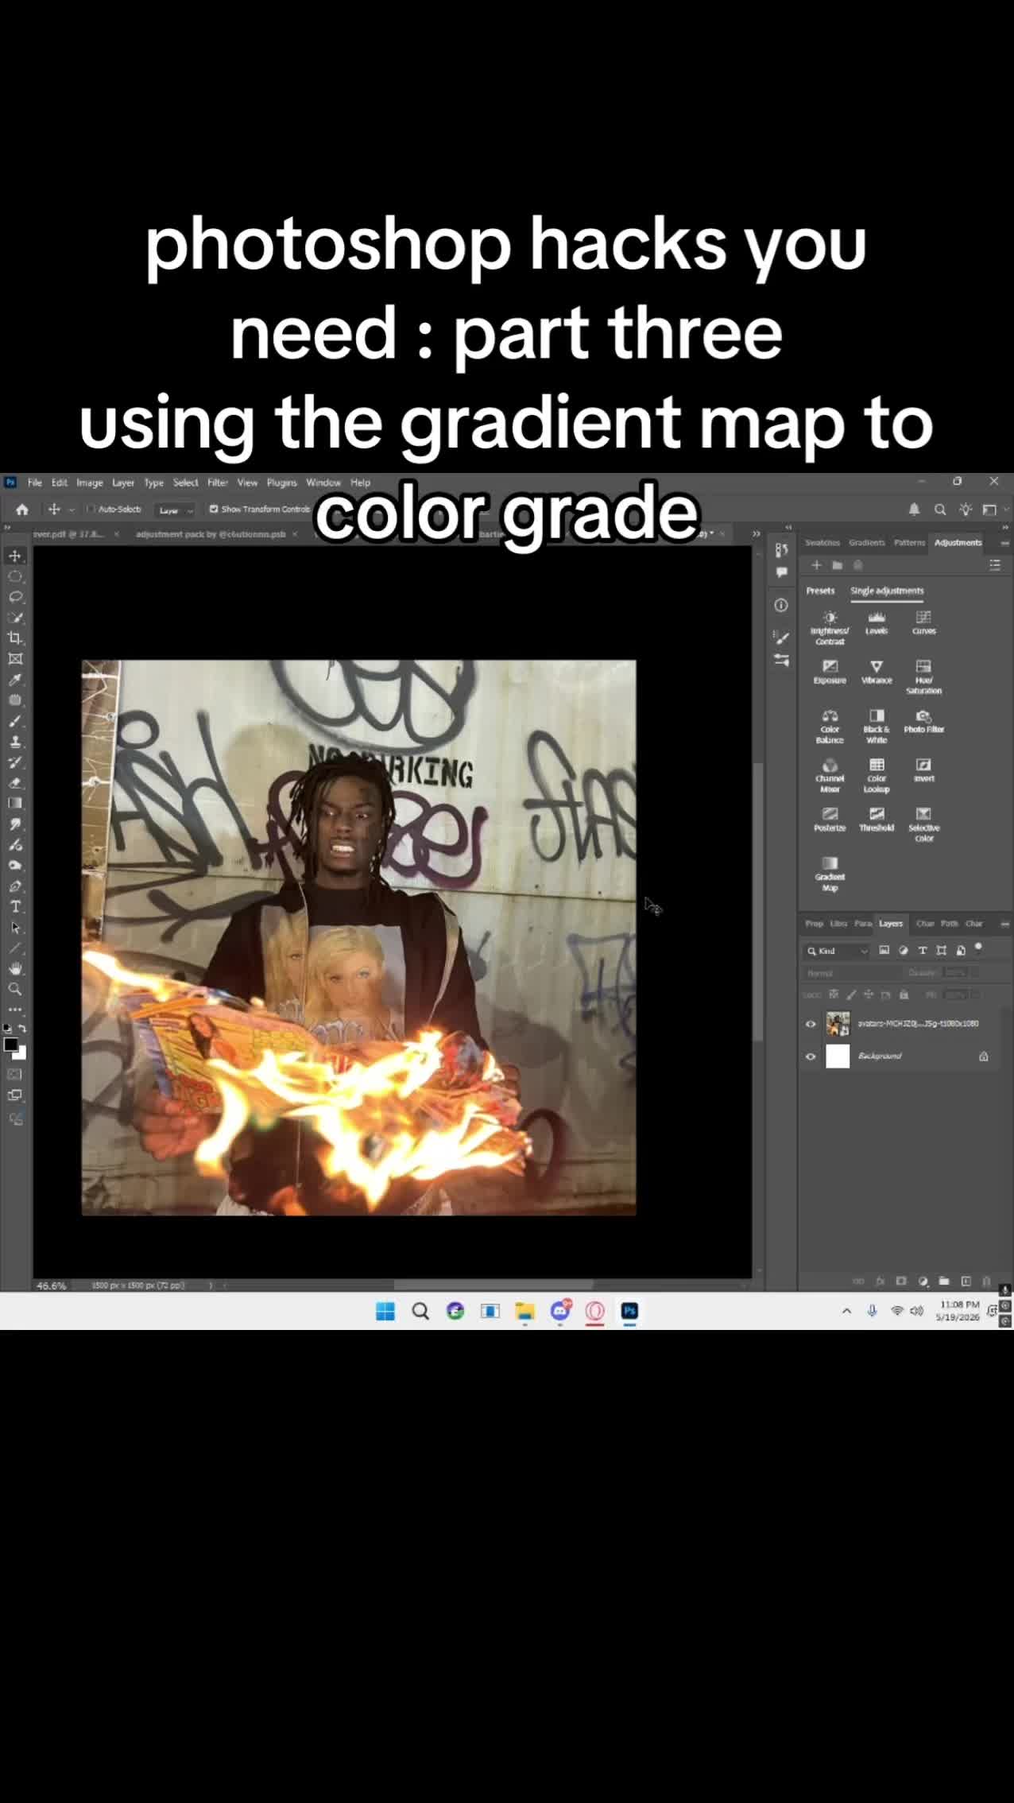Add a Selective Color adjustment

(923, 824)
